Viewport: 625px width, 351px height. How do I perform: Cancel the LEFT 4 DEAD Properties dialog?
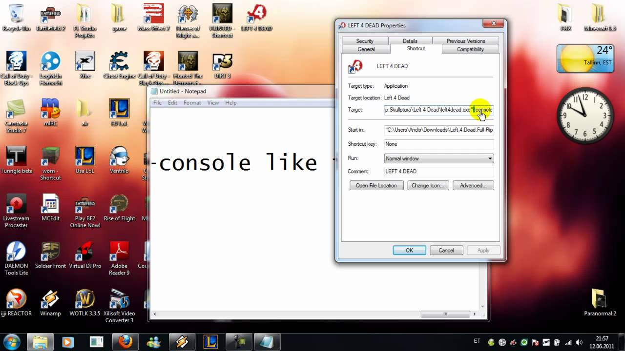[446, 250]
